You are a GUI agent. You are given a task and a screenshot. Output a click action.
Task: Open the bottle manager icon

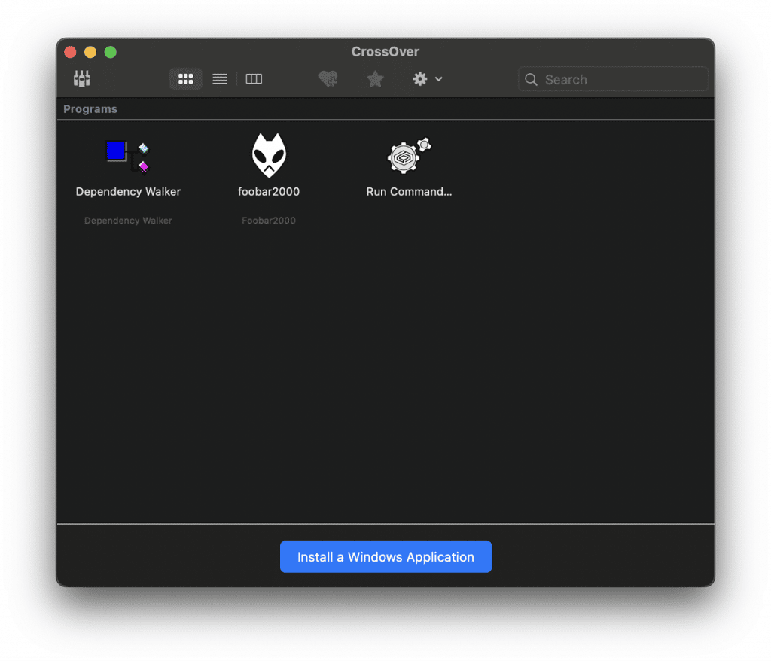(81, 78)
